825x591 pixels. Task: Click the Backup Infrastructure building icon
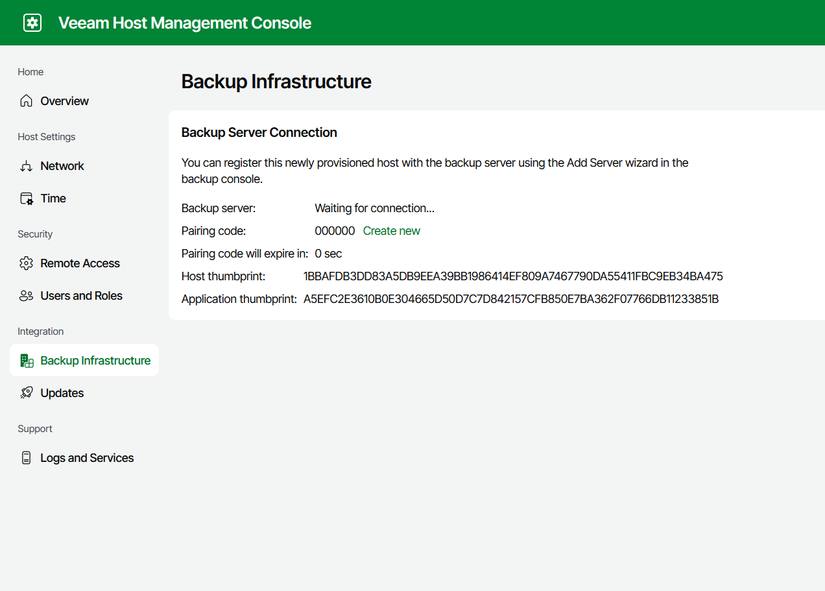[x=27, y=361]
